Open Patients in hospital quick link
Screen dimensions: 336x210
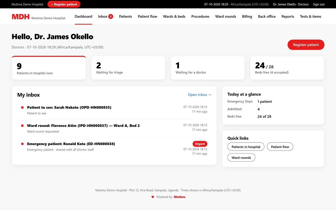point(246,147)
